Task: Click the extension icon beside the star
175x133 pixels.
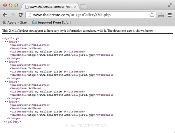Action: click(161, 15)
